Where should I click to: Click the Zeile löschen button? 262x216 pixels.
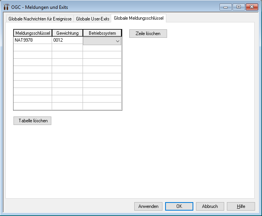(x=148, y=34)
